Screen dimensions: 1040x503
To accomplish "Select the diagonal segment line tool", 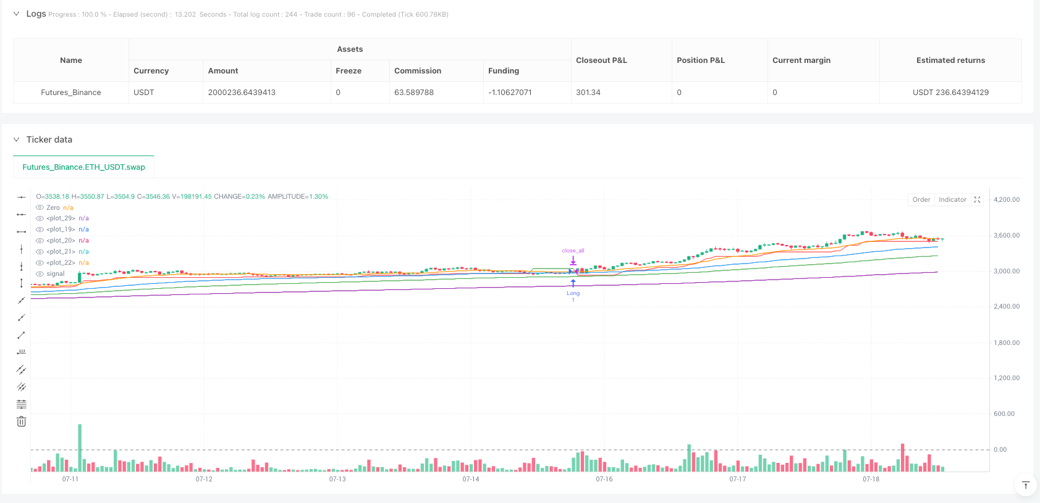I will [21, 335].
